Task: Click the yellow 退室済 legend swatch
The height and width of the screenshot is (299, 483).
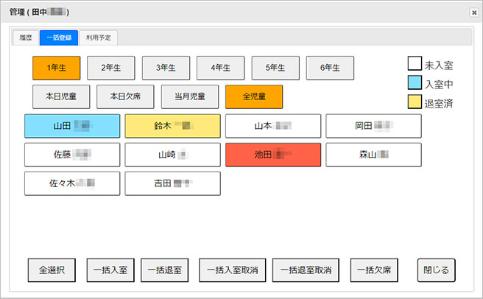Action: click(415, 103)
